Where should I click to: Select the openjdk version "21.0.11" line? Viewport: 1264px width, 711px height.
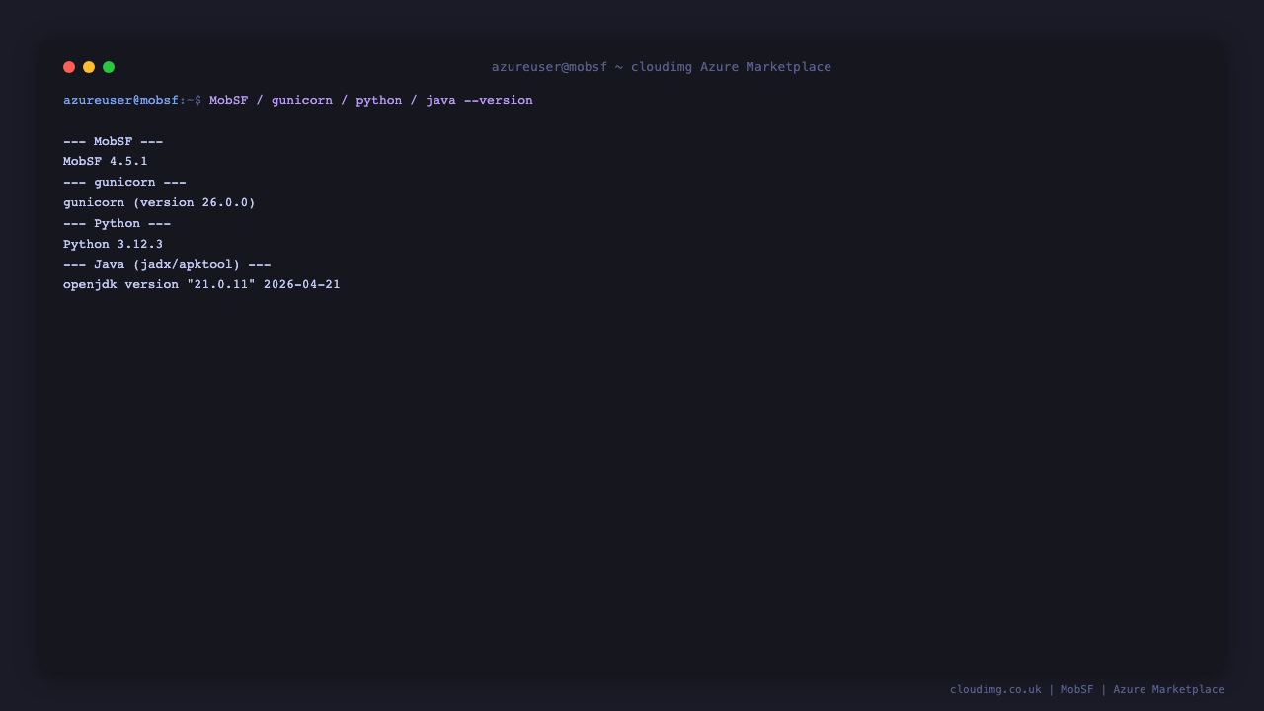[201, 284]
